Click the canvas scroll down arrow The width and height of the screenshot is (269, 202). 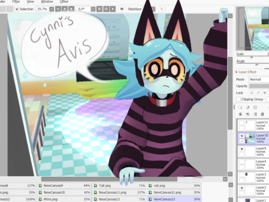coord(230,174)
